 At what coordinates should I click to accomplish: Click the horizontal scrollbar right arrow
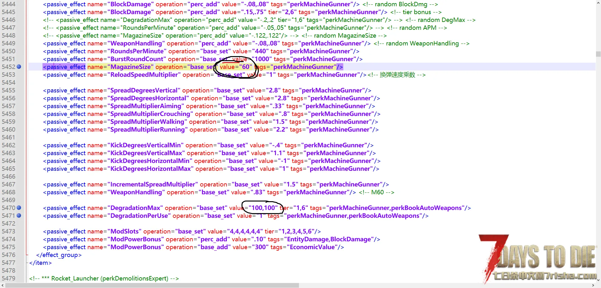[x=593, y=285]
